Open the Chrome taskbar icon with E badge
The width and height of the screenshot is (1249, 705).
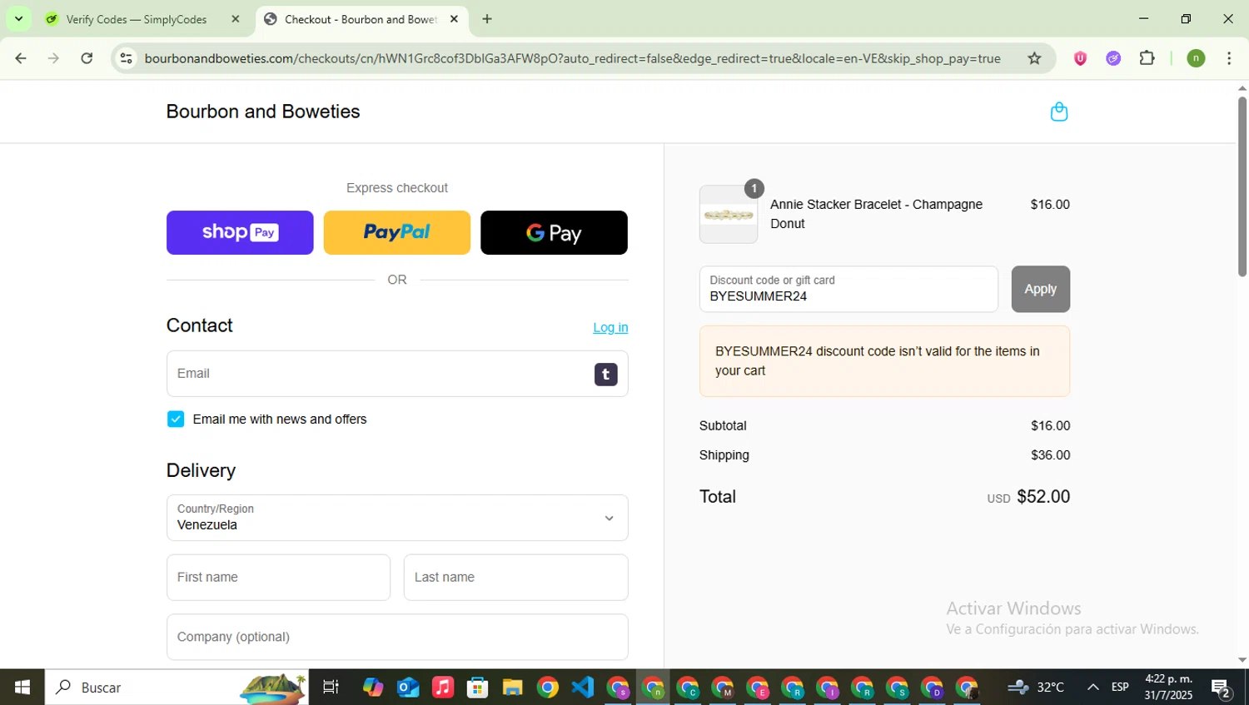[x=758, y=688]
